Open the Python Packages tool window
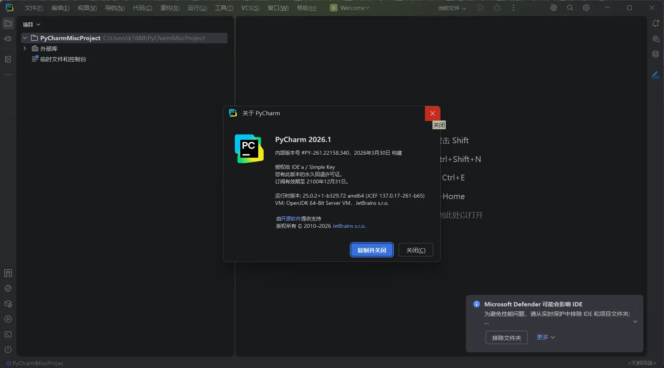 pyautogui.click(x=8, y=304)
